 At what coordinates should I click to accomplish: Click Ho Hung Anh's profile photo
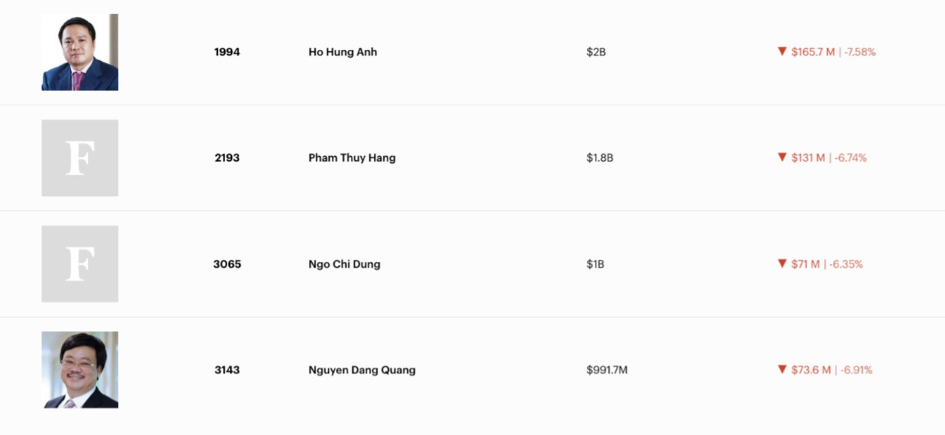(x=80, y=52)
